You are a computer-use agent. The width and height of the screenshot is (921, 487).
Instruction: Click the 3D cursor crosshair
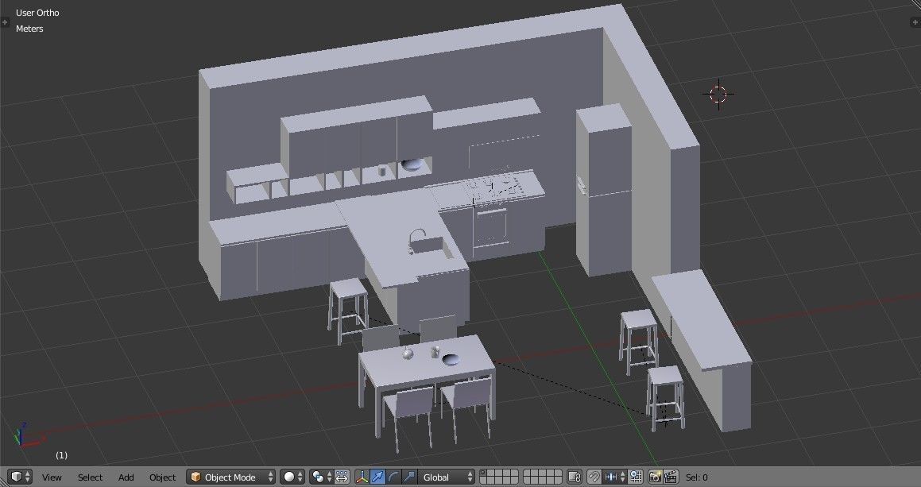[x=718, y=94]
